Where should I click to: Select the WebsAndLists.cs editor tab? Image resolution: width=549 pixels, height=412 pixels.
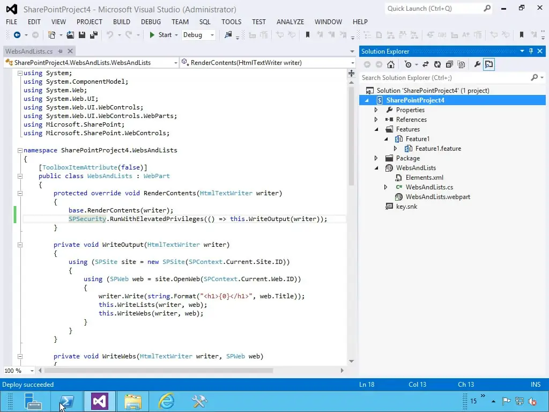pyautogui.click(x=29, y=51)
